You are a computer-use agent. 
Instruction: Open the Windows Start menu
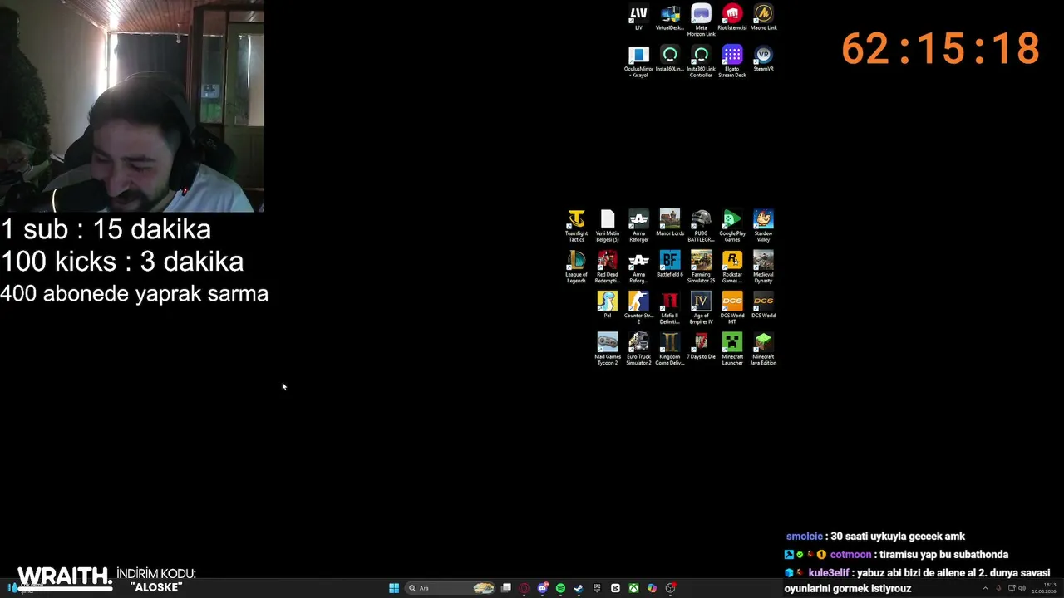394,588
